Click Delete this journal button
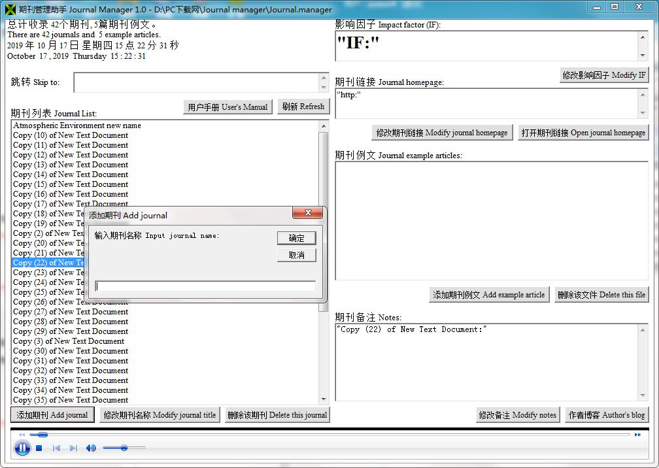The width and height of the screenshot is (659, 468). pyautogui.click(x=277, y=415)
